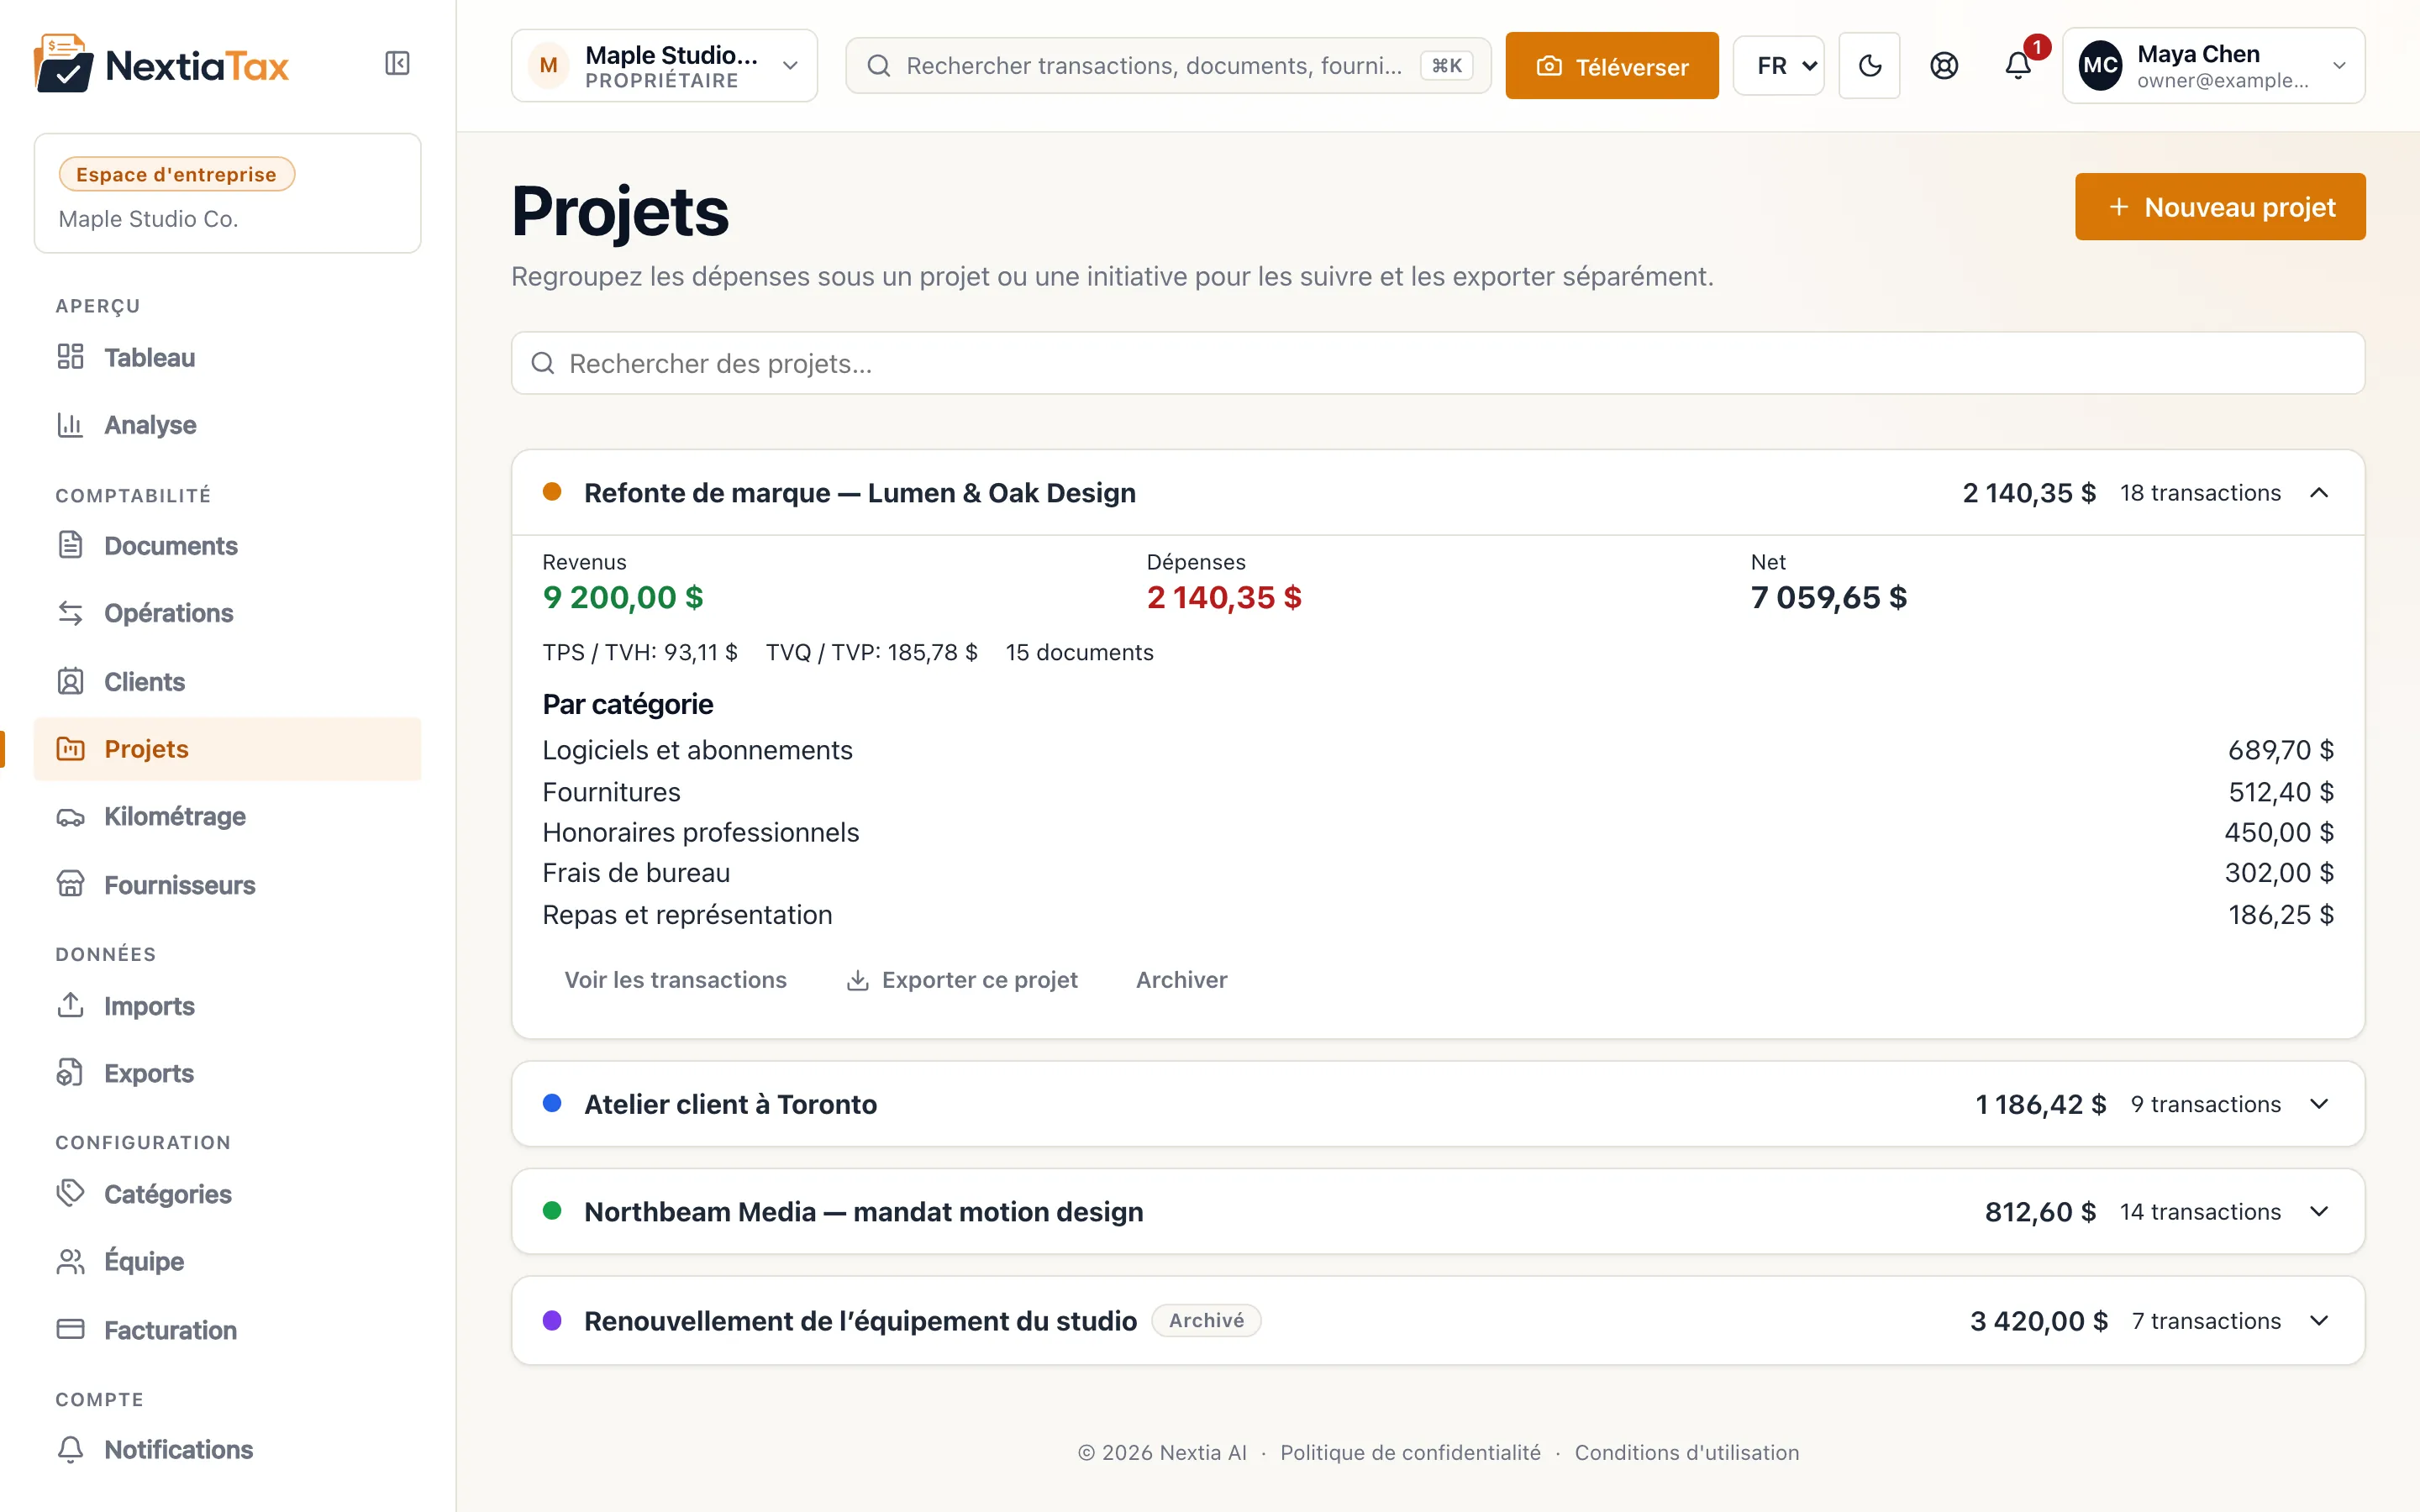Screen dimensions: 2420x1512
Task: Click the Notifications bell icon in sidebar
Action: coord(70,1449)
